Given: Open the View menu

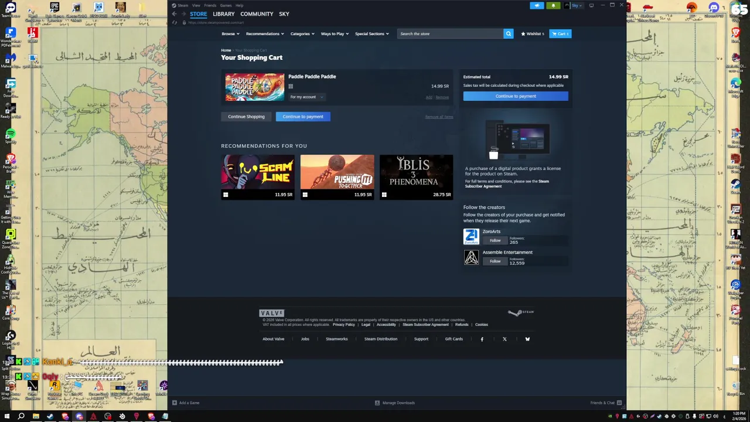Looking at the screenshot, I should coord(196,5).
